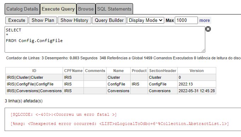
Task: Click the Show Plan button
Action: pos(43,20)
